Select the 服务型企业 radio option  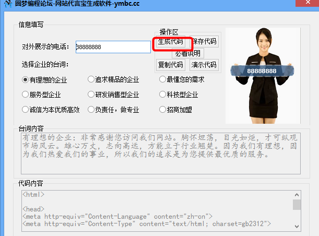(41, 95)
